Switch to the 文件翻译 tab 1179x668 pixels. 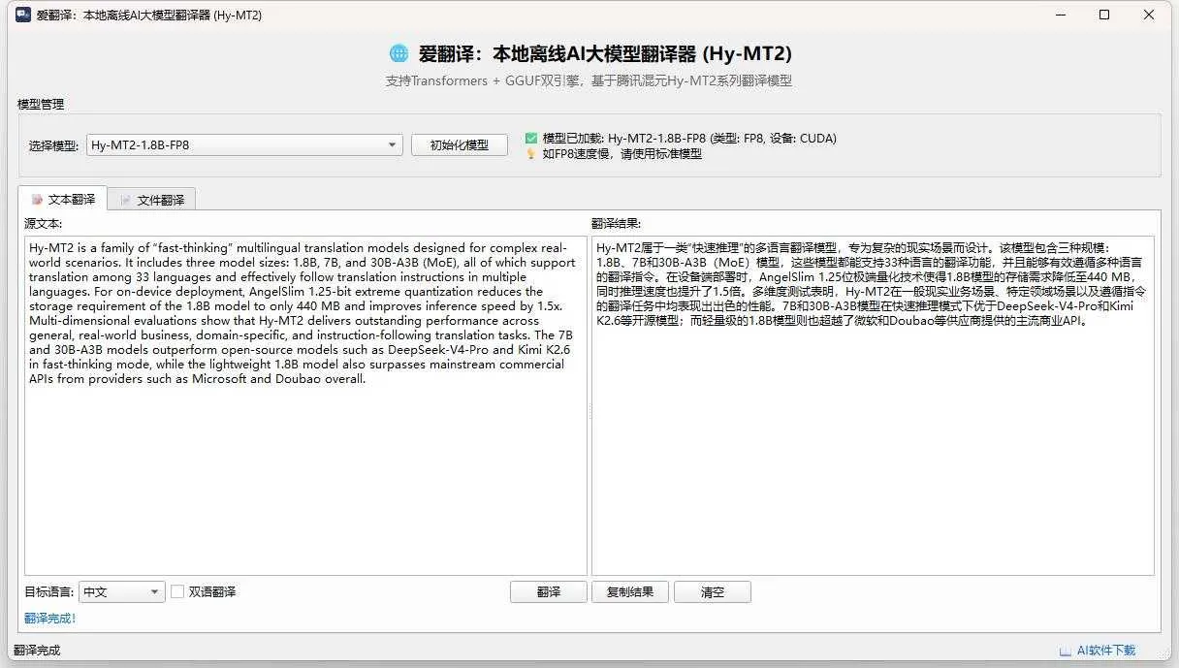(x=152, y=200)
